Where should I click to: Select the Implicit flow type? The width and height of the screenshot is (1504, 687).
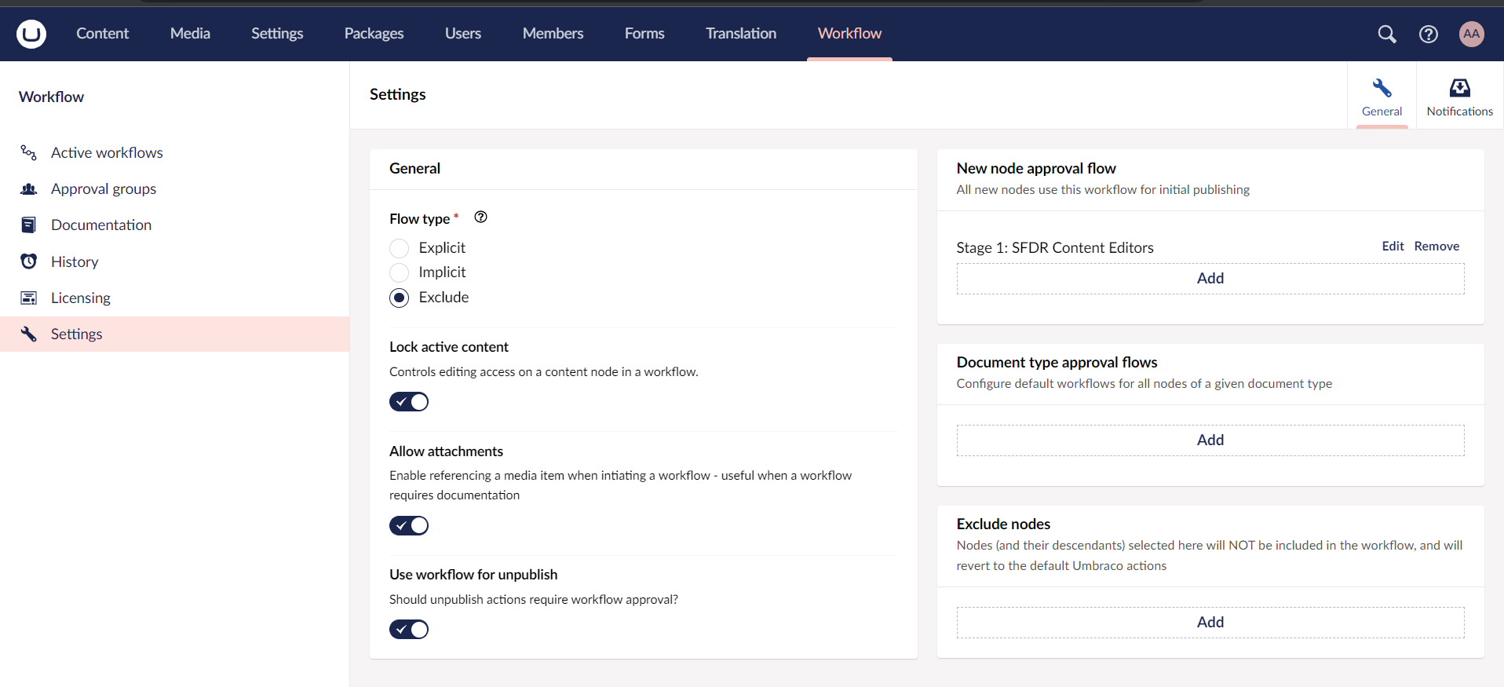coord(400,272)
